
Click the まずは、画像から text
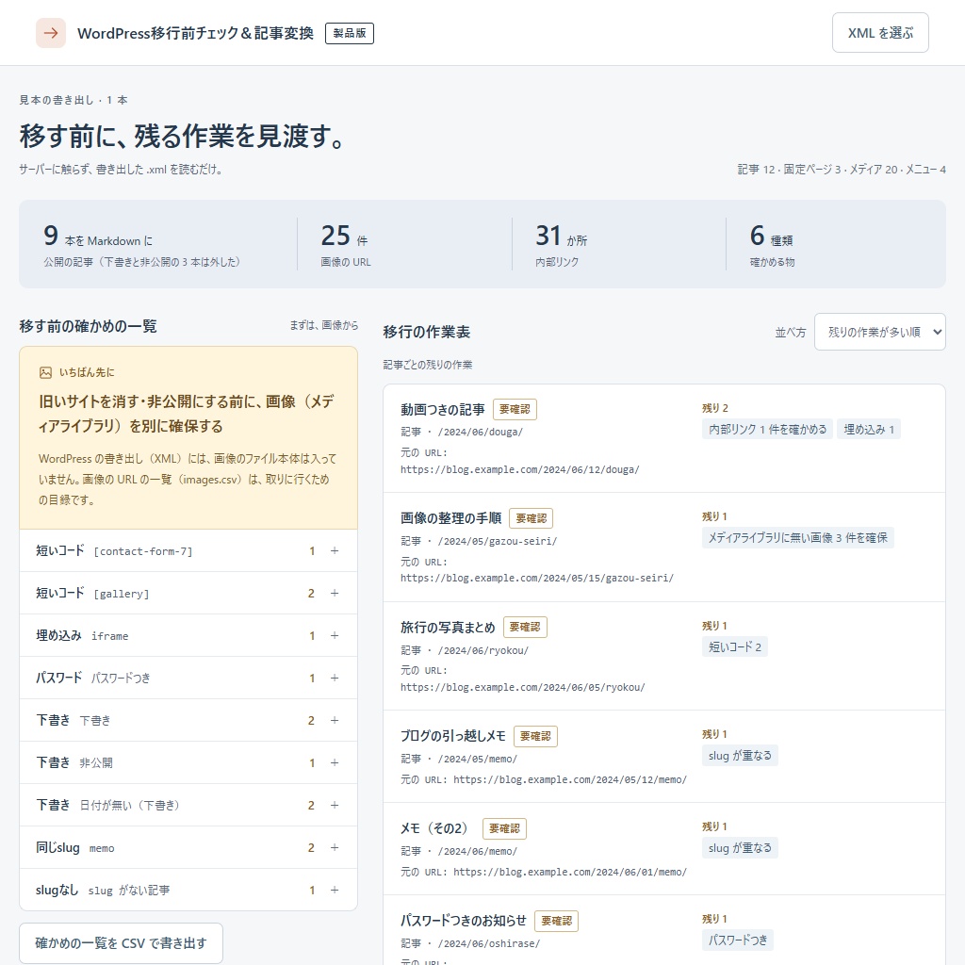click(x=324, y=325)
